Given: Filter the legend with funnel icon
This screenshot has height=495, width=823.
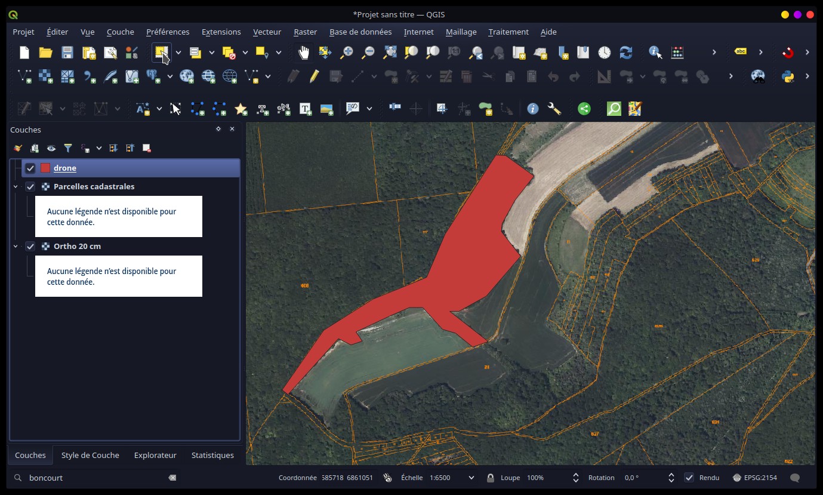Looking at the screenshot, I should (x=68, y=148).
